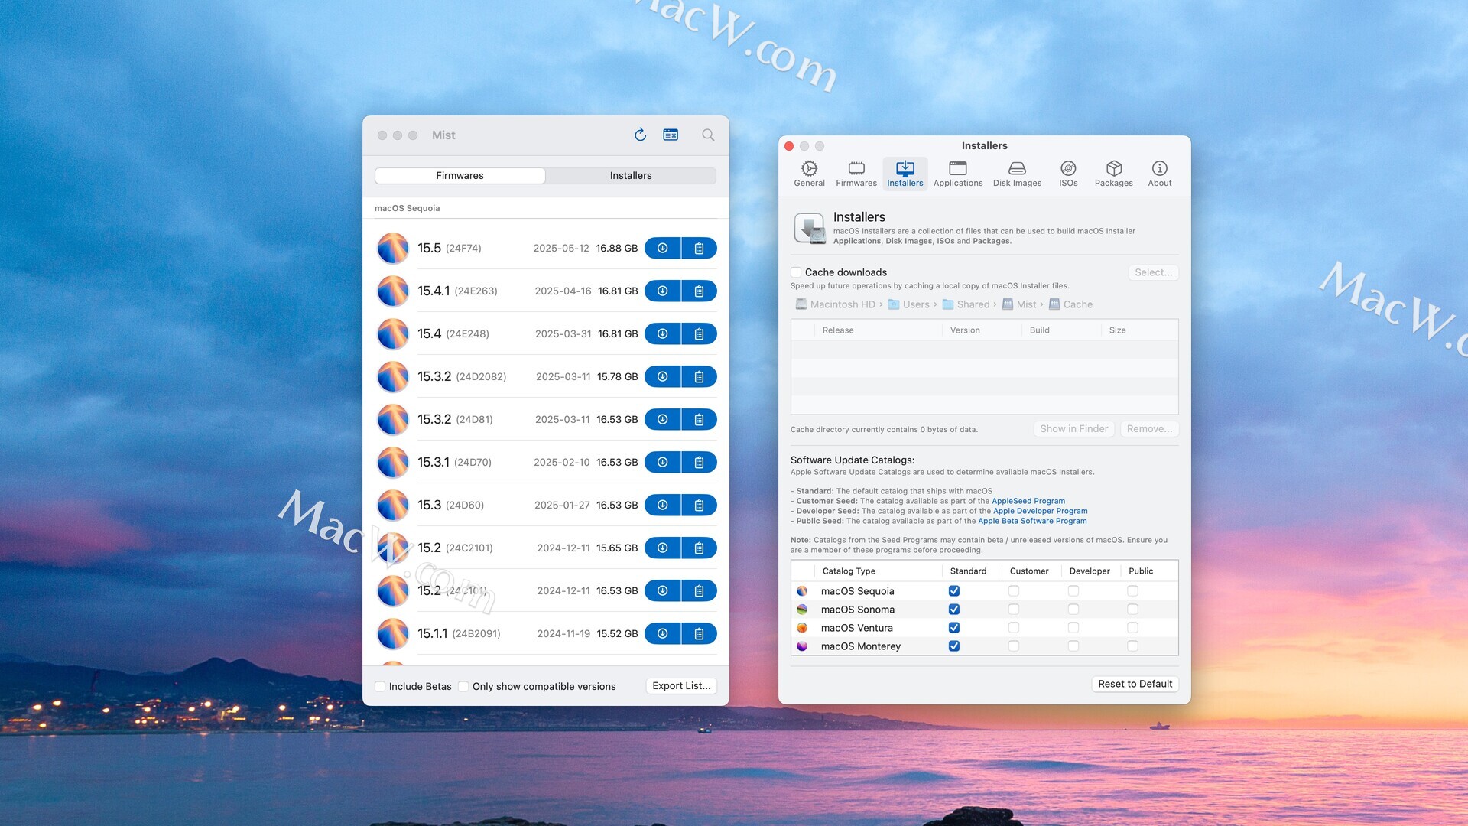Click clipboard icon for 15.3 (24D60)
The image size is (1468, 826).
[699, 505]
